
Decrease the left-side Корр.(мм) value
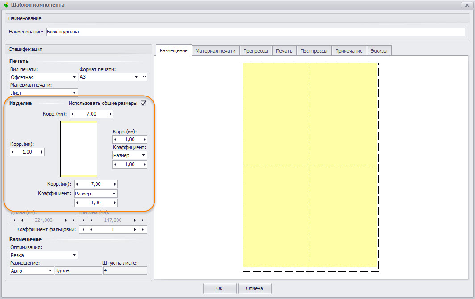(x=12, y=152)
